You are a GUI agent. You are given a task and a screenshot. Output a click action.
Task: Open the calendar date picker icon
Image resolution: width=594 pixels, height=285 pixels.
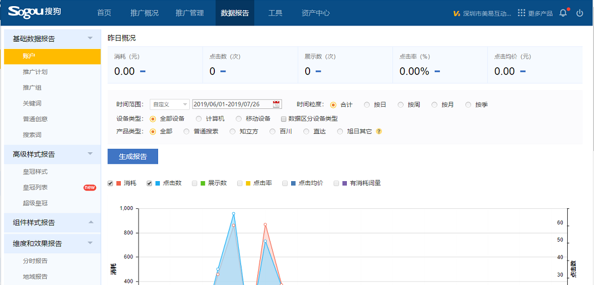[277, 104]
